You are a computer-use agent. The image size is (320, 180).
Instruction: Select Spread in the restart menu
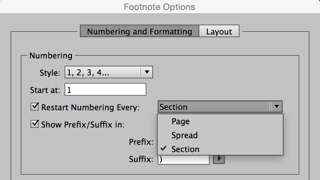[x=185, y=135]
